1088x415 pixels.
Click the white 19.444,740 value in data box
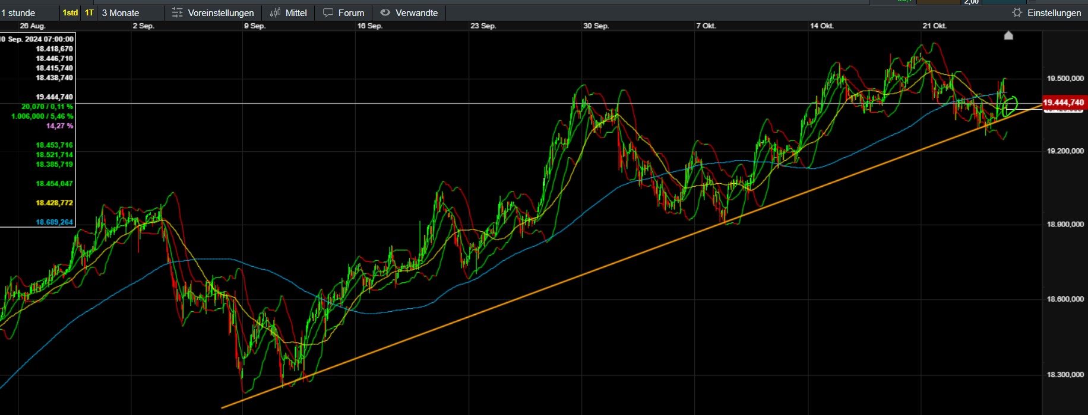tap(54, 97)
